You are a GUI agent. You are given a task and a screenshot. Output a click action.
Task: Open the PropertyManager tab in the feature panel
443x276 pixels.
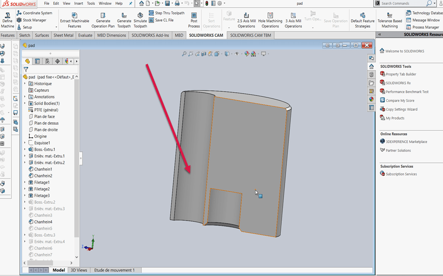[x=37, y=61]
